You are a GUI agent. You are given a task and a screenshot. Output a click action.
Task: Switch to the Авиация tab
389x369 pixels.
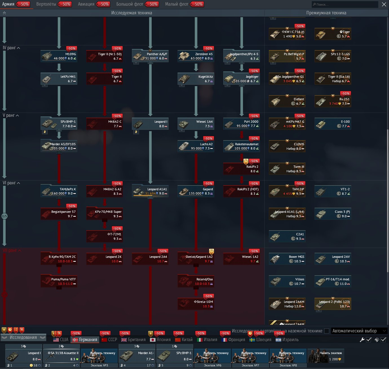coord(86,4)
